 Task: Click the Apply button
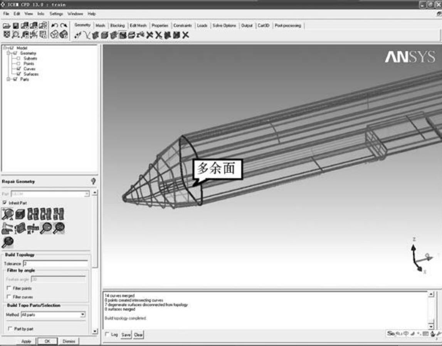tap(26, 341)
